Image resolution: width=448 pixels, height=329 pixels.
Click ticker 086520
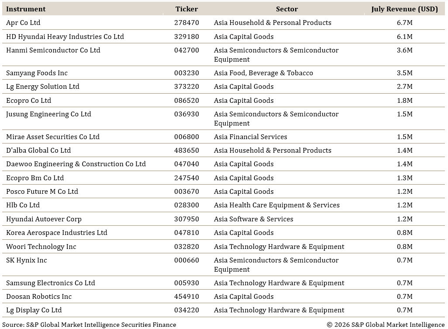pos(186,101)
